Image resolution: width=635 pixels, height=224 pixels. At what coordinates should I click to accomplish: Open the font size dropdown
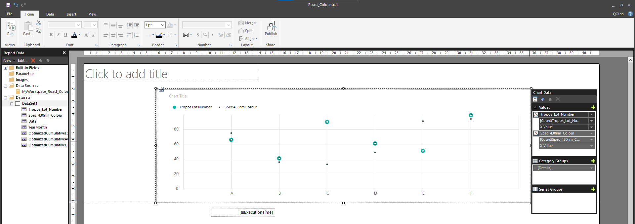[95, 25]
